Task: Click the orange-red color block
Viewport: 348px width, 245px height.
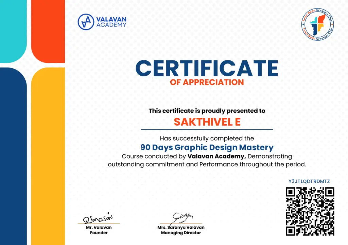Action: (x=48, y=31)
